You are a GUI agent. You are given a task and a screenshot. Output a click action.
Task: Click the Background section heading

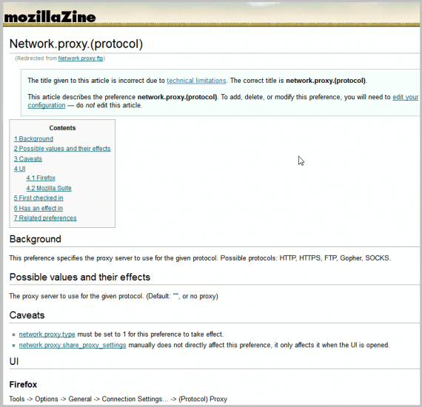click(x=36, y=239)
